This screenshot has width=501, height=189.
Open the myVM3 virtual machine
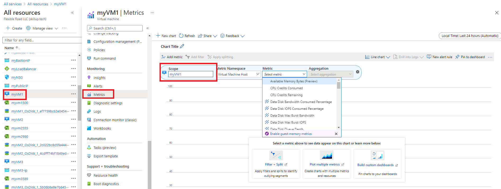[x=17, y=162]
